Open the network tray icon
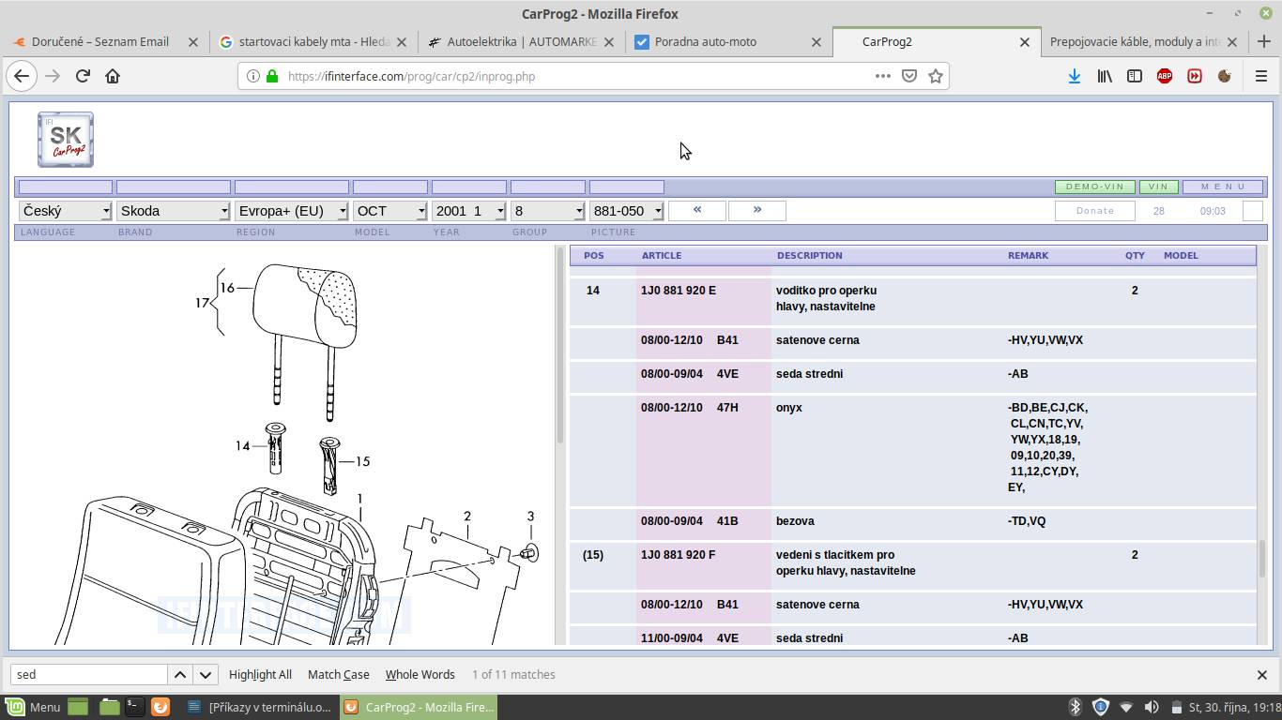This screenshot has height=720, width=1282. (x=1126, y=707)
